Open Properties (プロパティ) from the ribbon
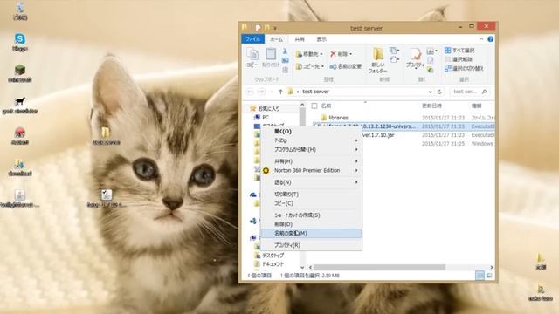This screenshot has width=559, height=314. tap(416, 58)
